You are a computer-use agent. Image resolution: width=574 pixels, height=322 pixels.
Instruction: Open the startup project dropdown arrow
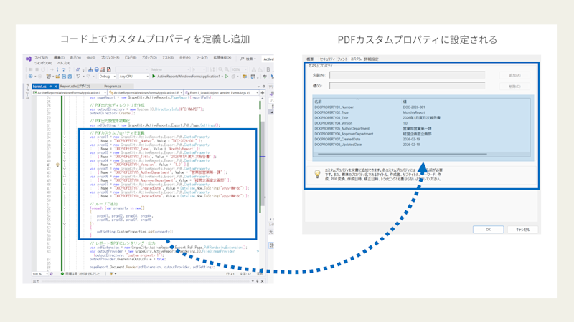coord(222,77)
